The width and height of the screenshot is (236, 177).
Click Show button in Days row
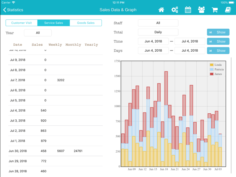(x=218, y=50)
